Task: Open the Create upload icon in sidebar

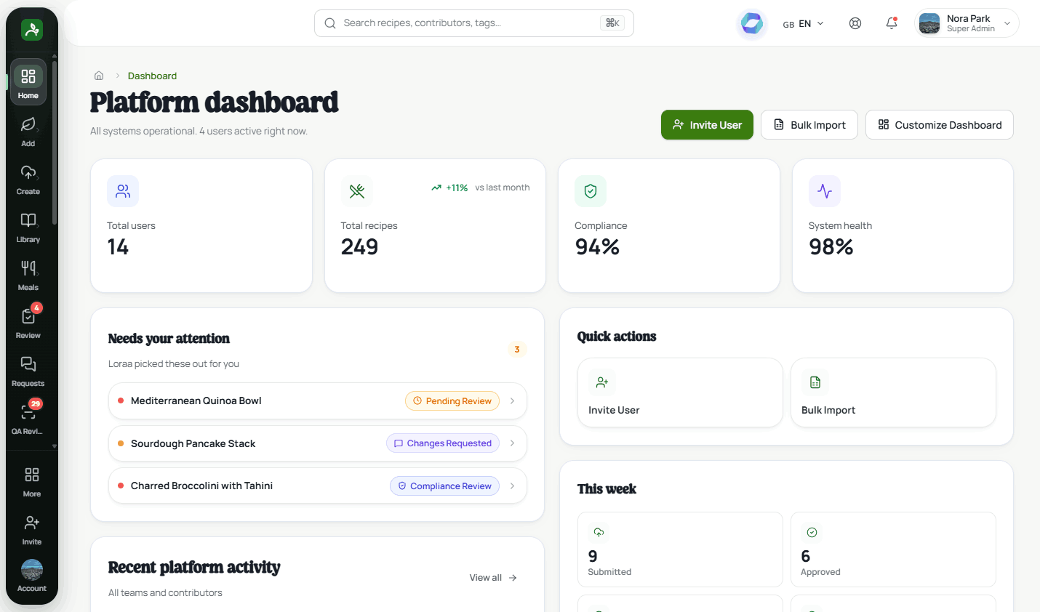Action: click(x=28, y=173)
